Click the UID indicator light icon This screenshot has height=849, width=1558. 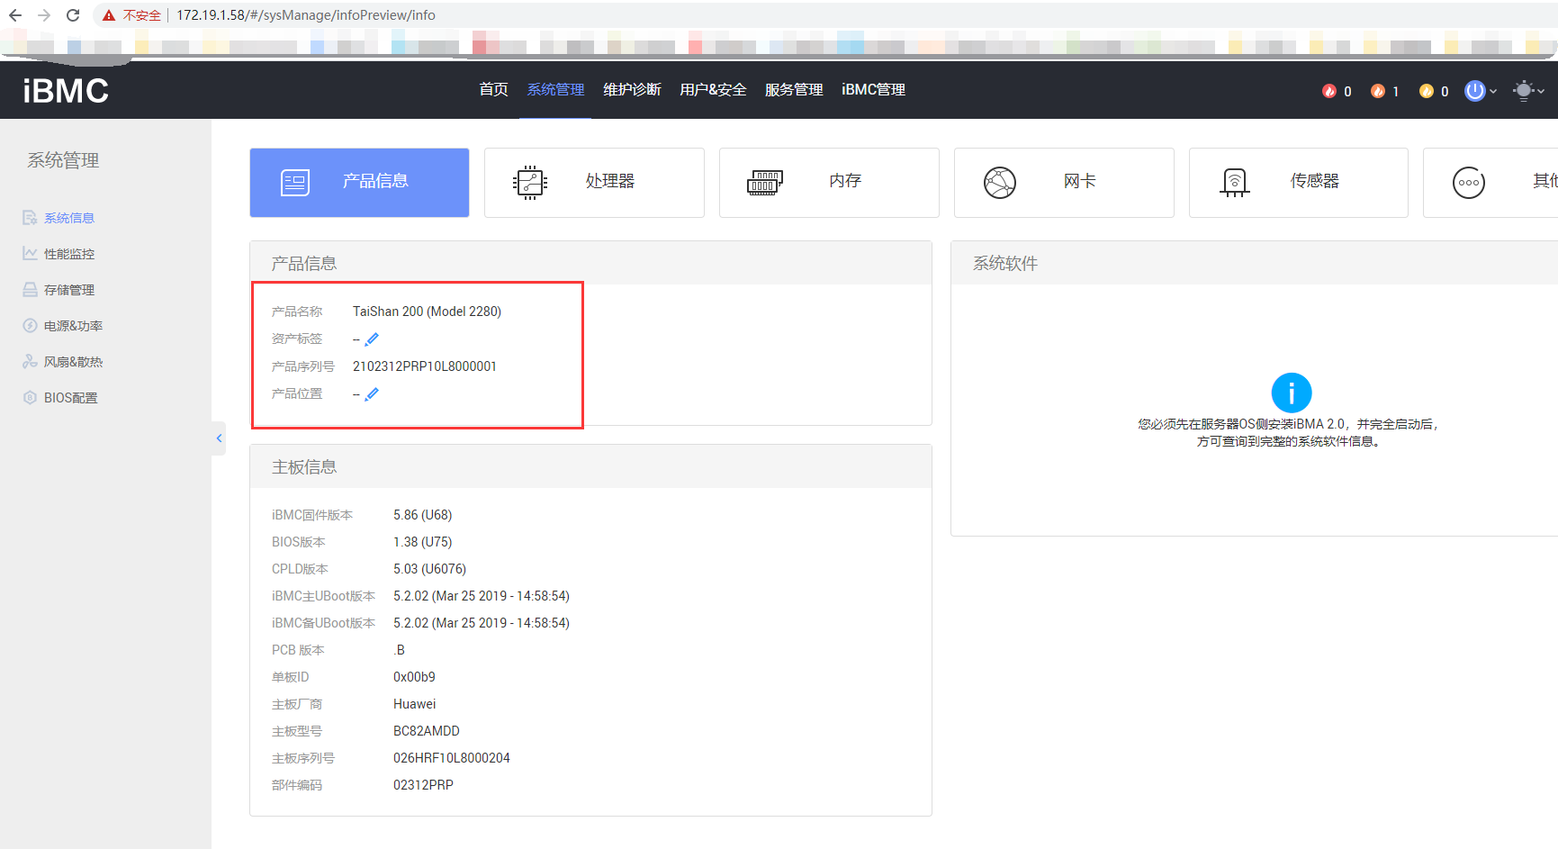tap(1523, 91)
